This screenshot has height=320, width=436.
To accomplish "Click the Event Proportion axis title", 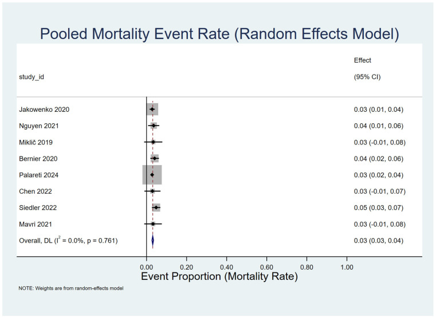I will click(x=219, y=276).
